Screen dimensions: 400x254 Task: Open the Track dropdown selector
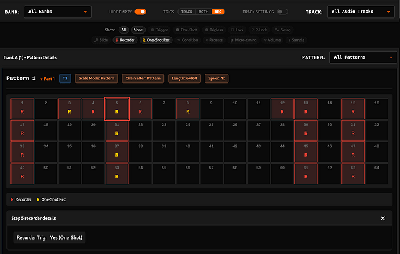(x=361, y=12)
